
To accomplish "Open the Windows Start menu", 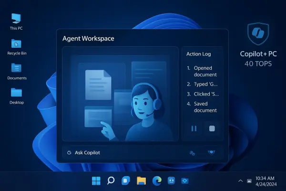I will click(x=96, y=181).
